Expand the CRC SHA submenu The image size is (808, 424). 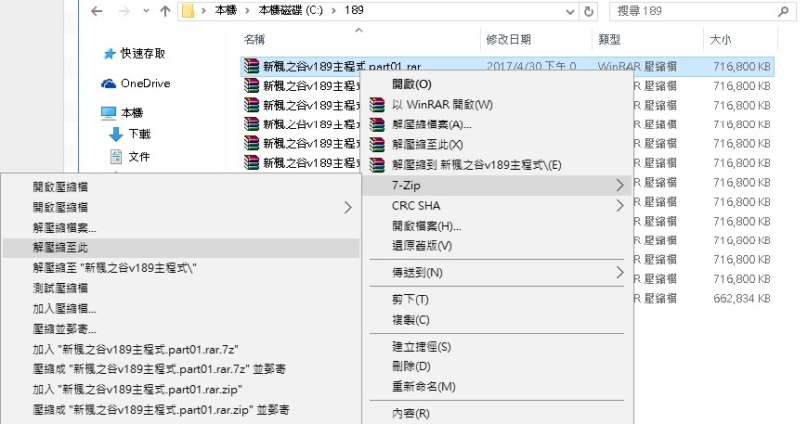pos(497,206)
